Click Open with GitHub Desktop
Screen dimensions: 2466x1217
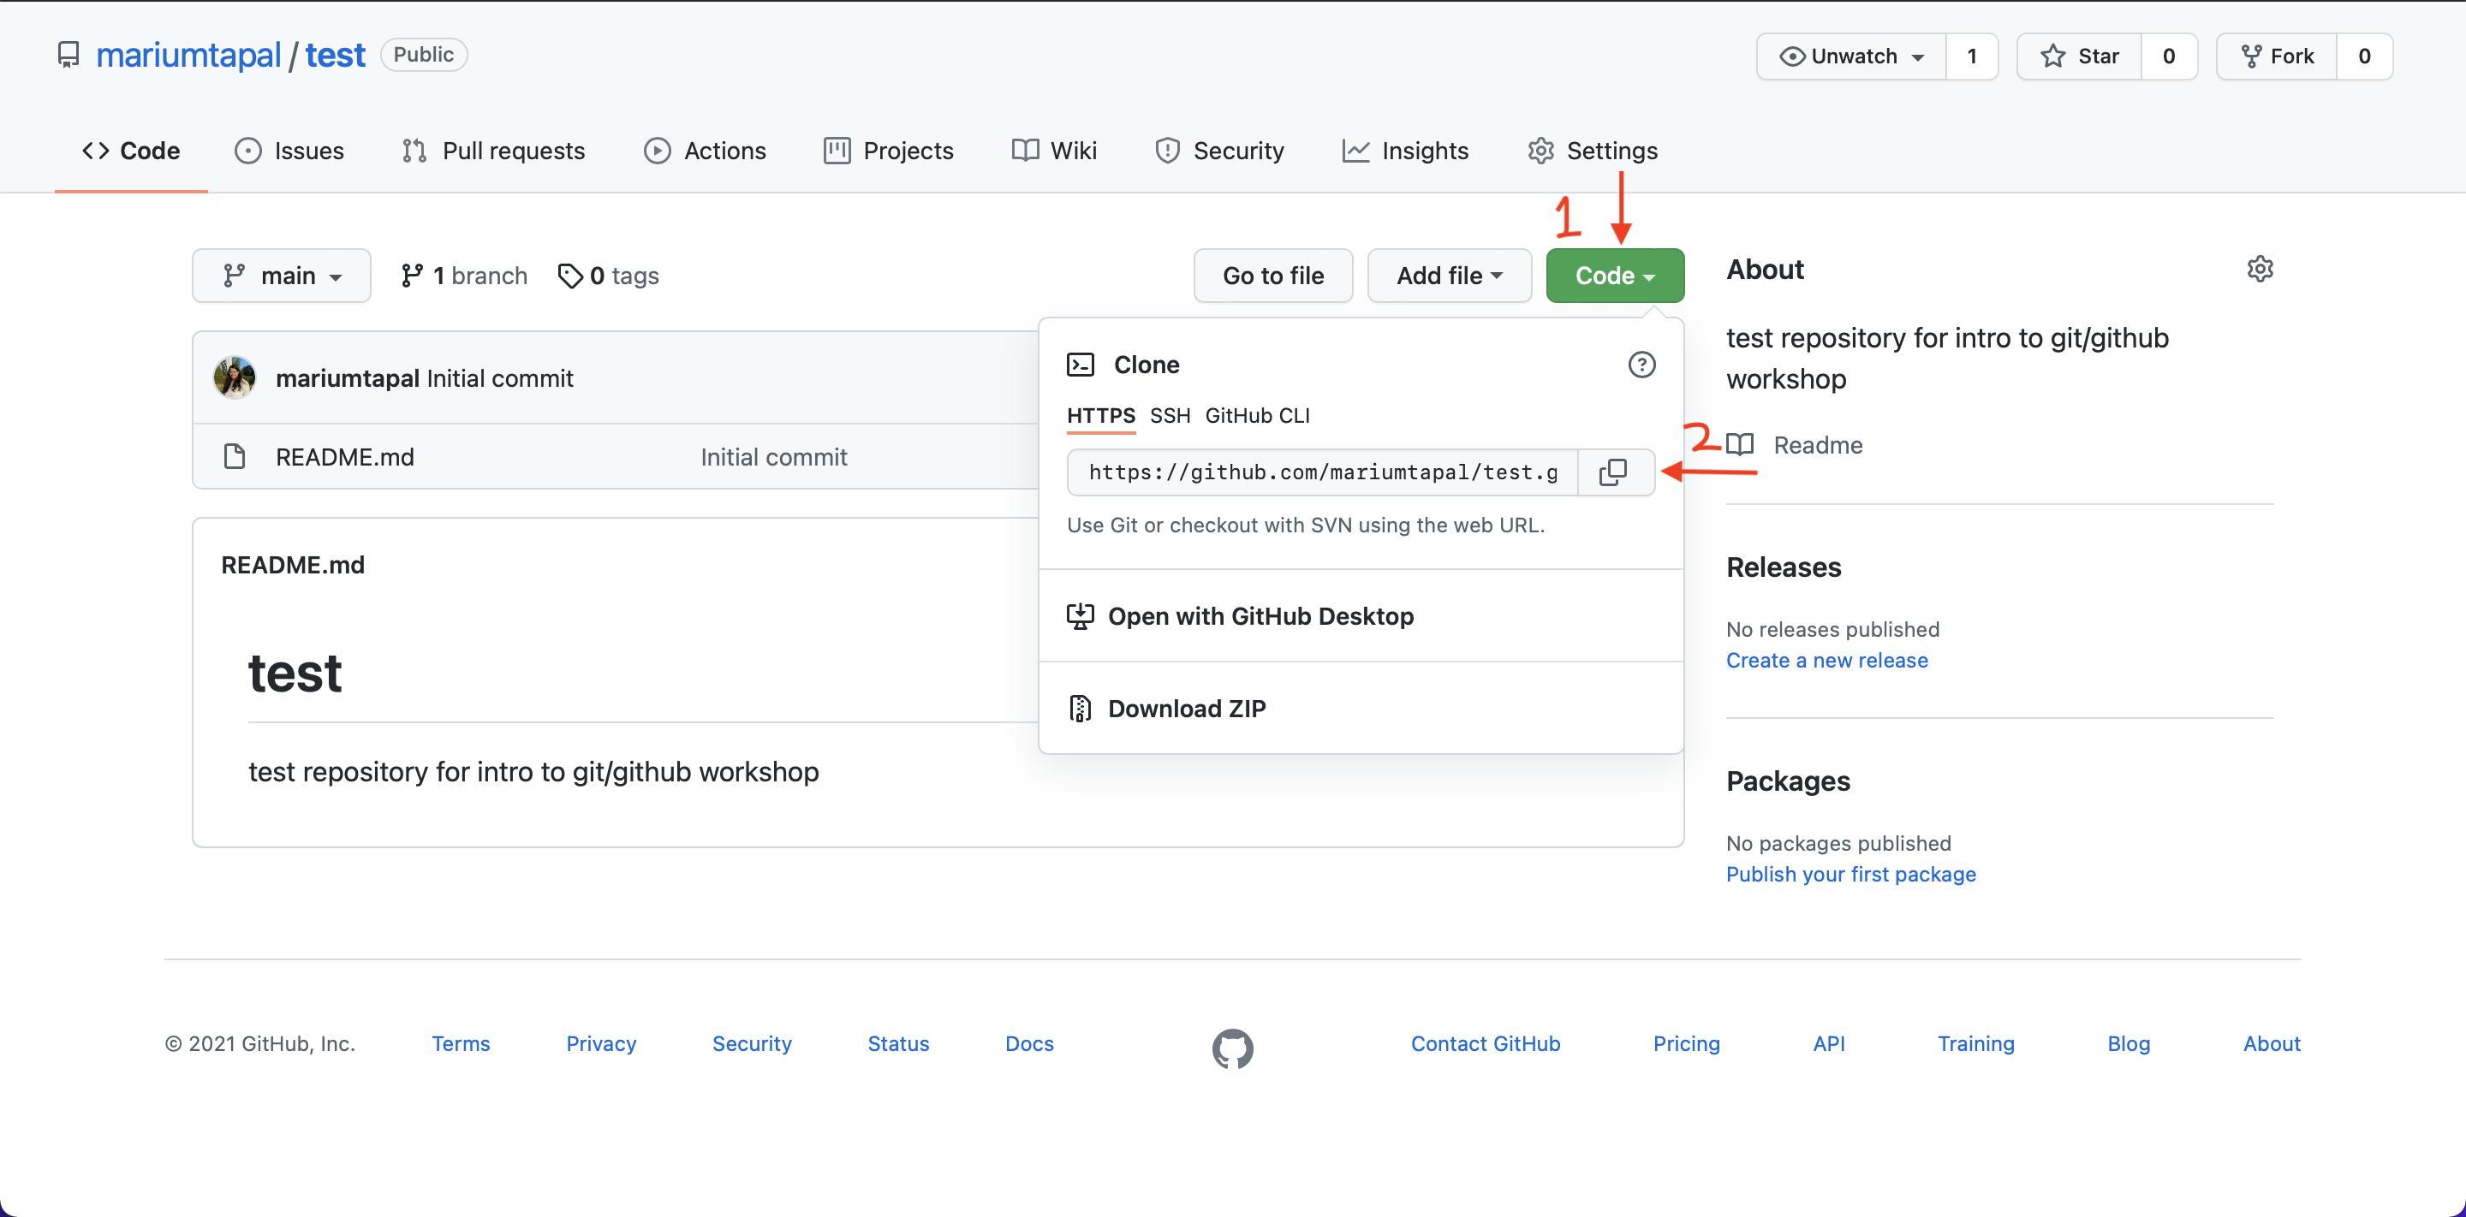(x=1361, y=616)
